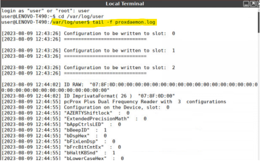Click the Local Terminal title bar

pos(125,4)
